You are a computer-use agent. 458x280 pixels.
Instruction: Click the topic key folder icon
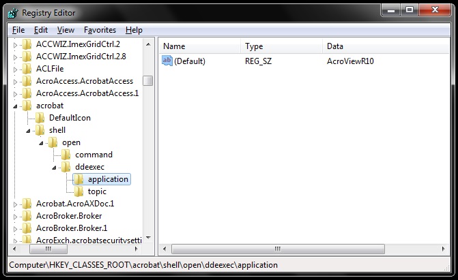click(79, 191)
